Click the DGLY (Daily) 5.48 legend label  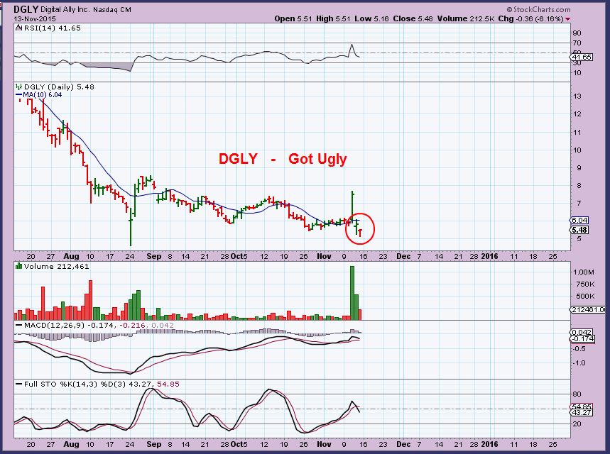[59, 87]
